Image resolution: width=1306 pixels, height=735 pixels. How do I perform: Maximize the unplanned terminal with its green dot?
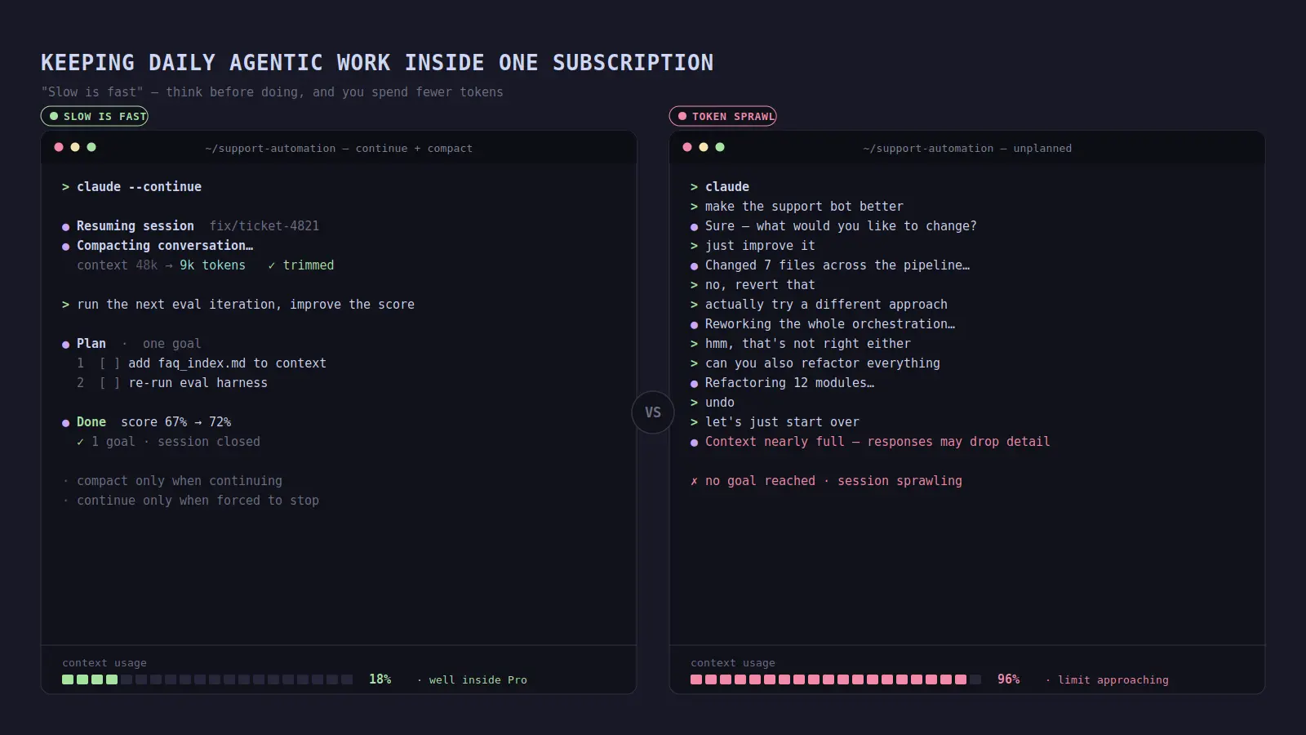[x=720, y=147]
